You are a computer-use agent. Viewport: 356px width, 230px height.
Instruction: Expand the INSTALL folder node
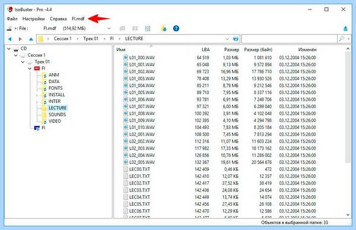37,95
